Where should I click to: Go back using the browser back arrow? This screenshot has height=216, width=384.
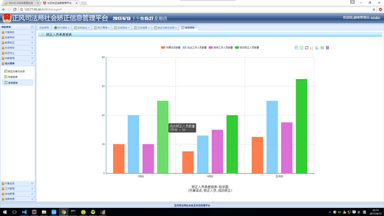tap(4, 9)
